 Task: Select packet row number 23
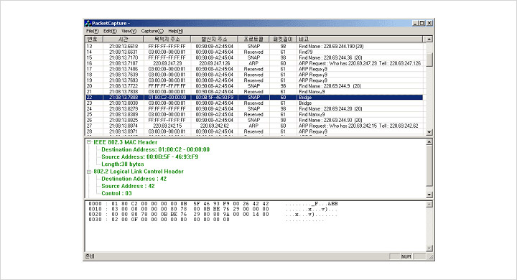254,103
